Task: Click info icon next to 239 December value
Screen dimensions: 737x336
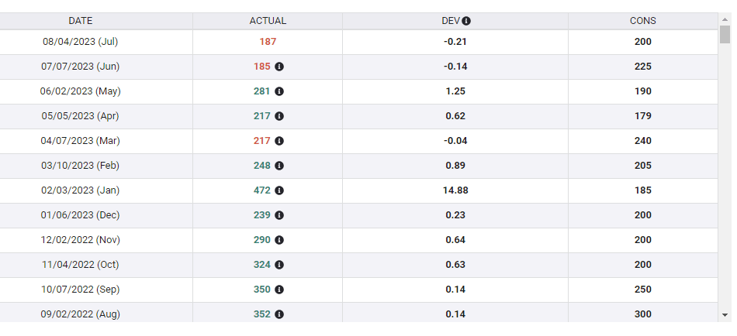Action: click(279, 215)
